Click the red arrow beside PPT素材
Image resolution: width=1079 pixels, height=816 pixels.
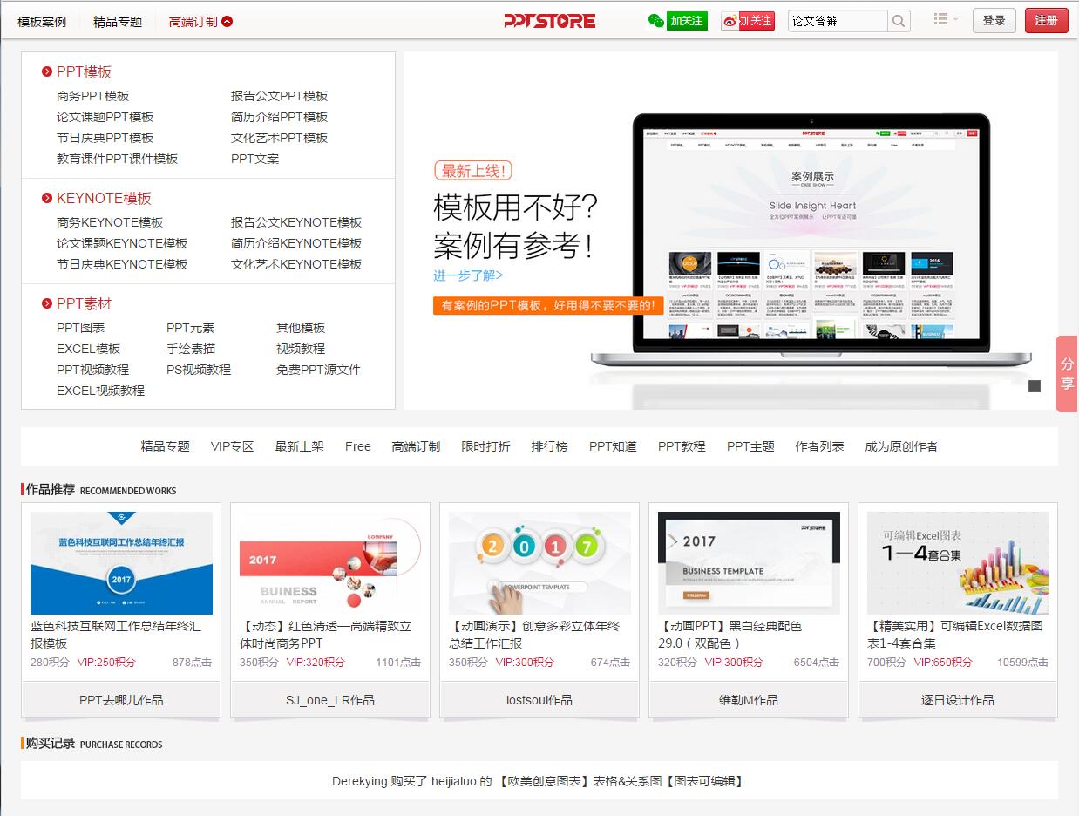coord(47,304)
